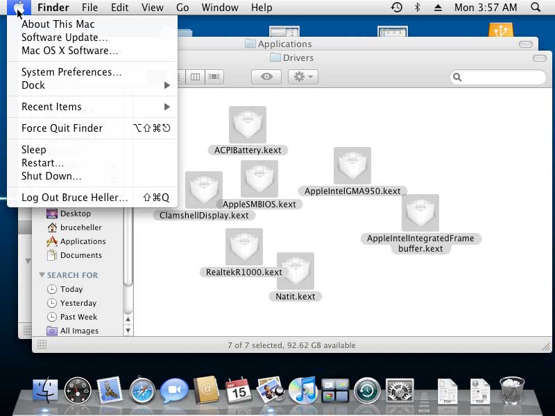Select Applications in Finder sidebar

click(76, 241)
